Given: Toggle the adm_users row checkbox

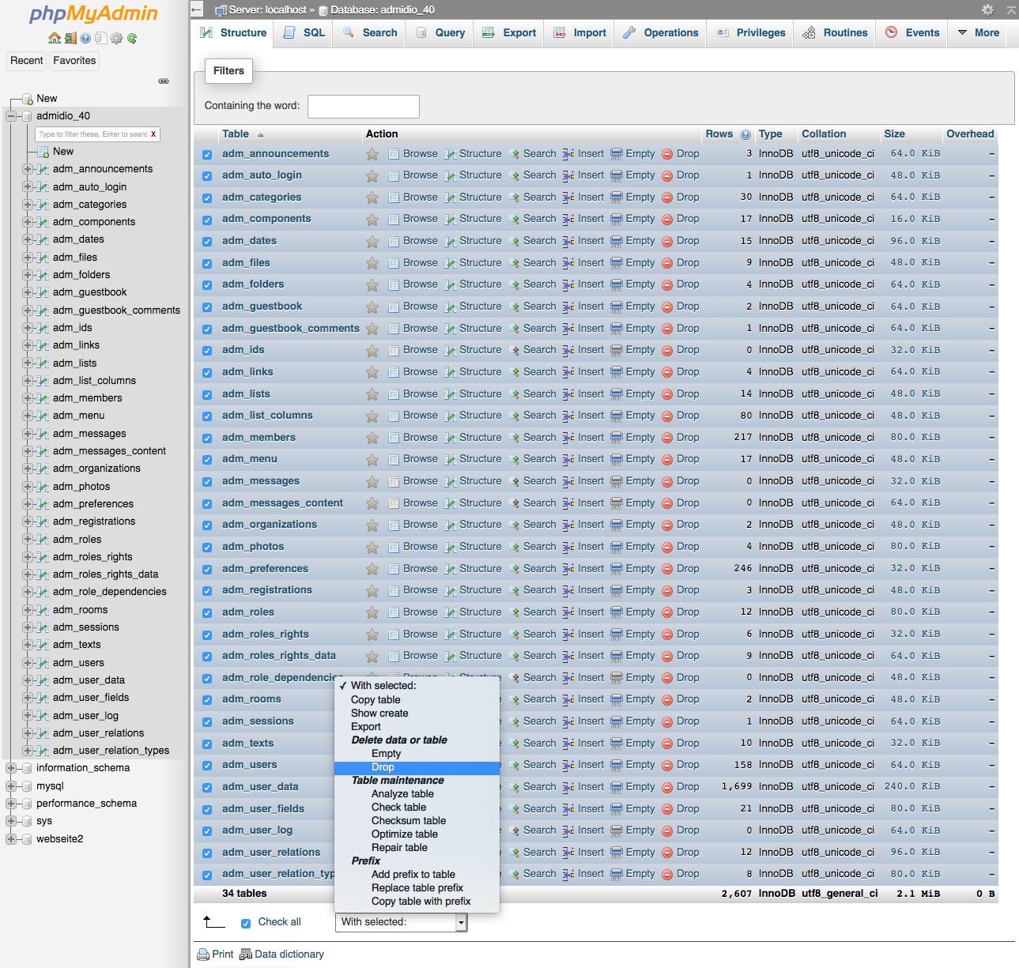Looking at the screenshot, I should tap(207, 766).
